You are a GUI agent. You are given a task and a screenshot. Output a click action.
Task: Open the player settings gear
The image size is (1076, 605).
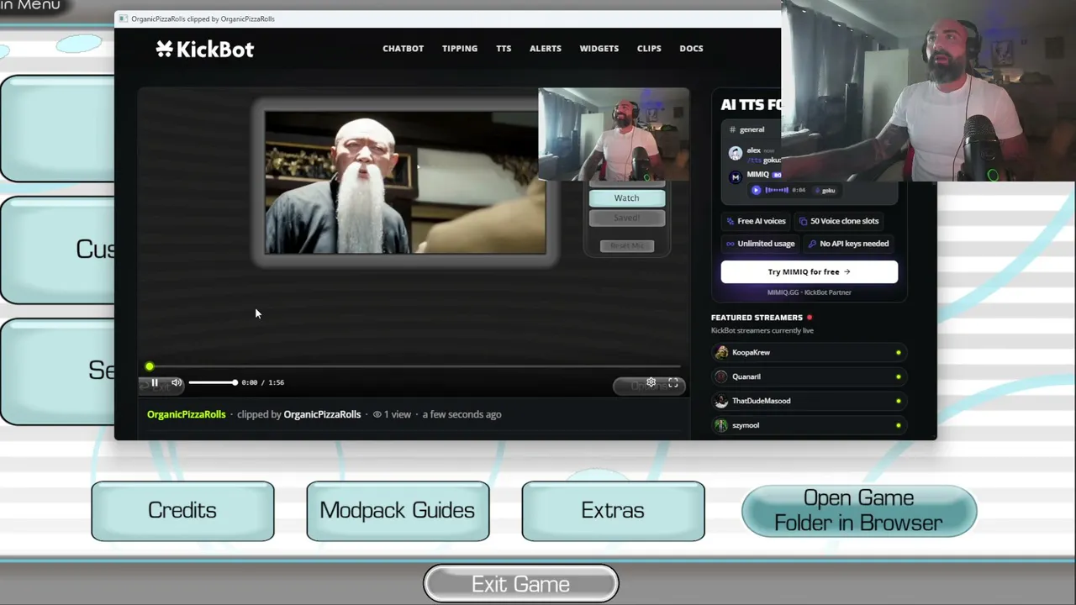(651, 382)
